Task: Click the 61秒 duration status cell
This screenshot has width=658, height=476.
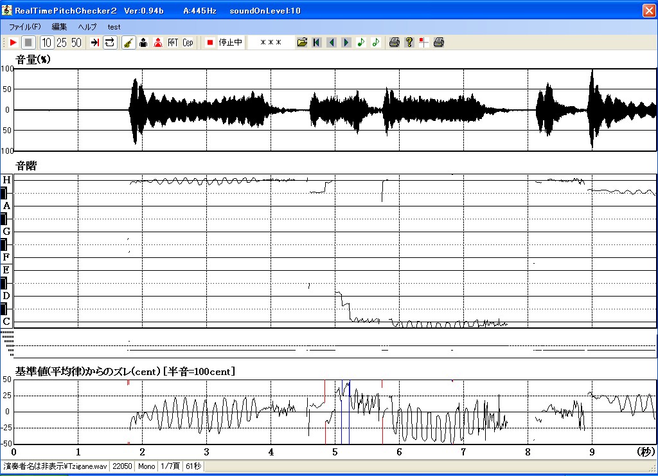Action: coord(194,466)
